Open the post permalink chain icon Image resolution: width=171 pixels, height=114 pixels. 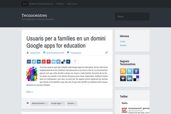(106, 52)
